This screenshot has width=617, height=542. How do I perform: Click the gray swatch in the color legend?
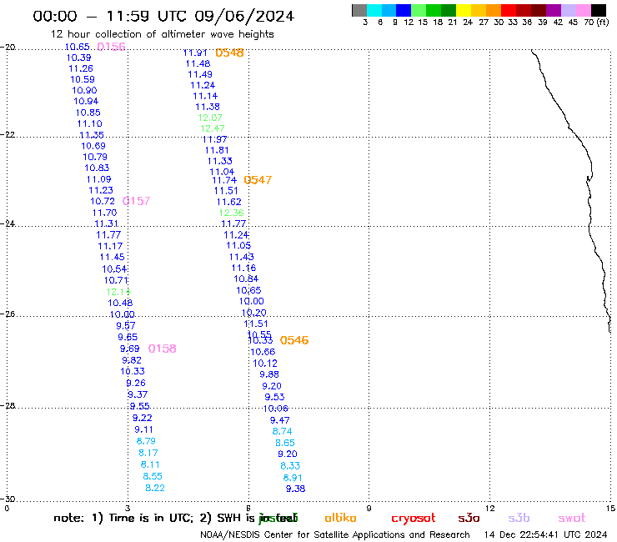tap(359, 10)
